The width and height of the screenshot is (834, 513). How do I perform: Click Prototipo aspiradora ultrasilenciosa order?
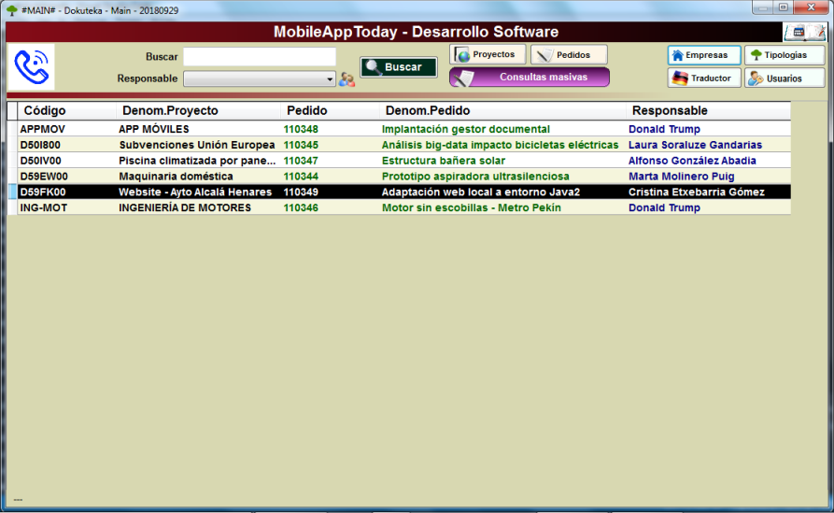point(475,177)
